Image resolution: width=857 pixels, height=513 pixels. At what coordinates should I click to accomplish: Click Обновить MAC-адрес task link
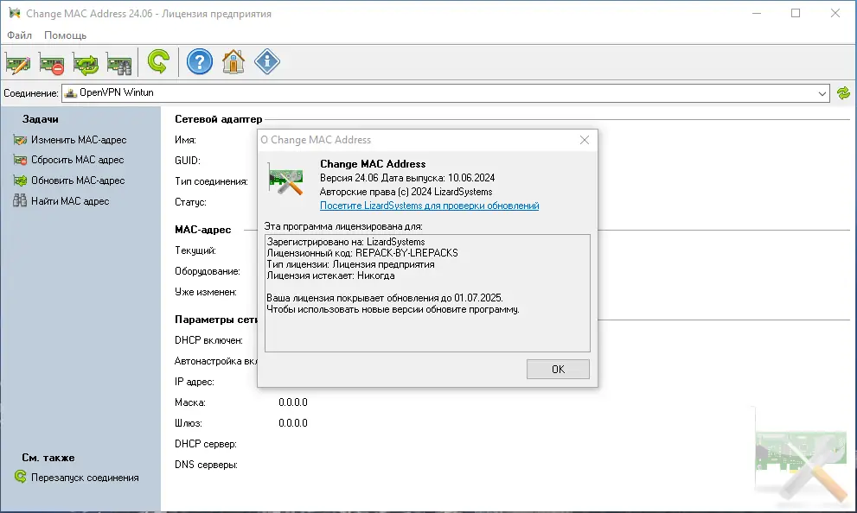click(78, 180)
